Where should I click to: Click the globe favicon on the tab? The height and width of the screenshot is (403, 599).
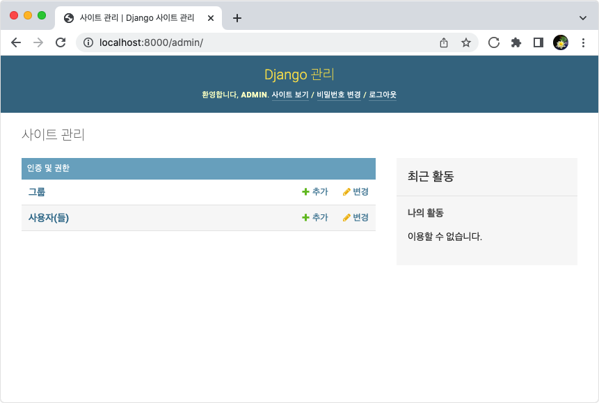[69, 18]
